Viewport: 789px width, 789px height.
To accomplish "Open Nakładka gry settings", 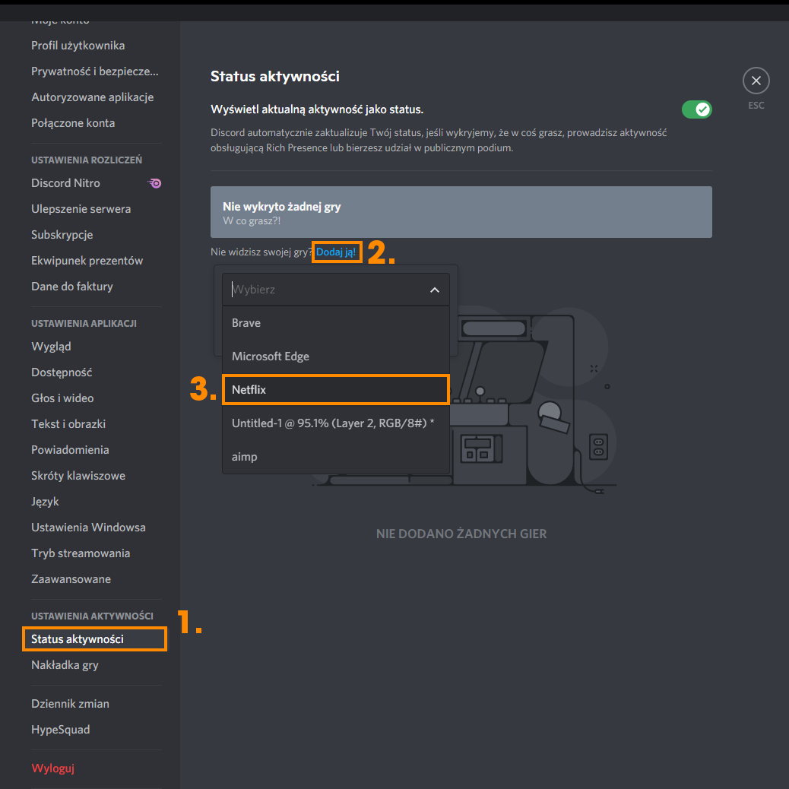I will pyautogui.click(x=65, y=665).
